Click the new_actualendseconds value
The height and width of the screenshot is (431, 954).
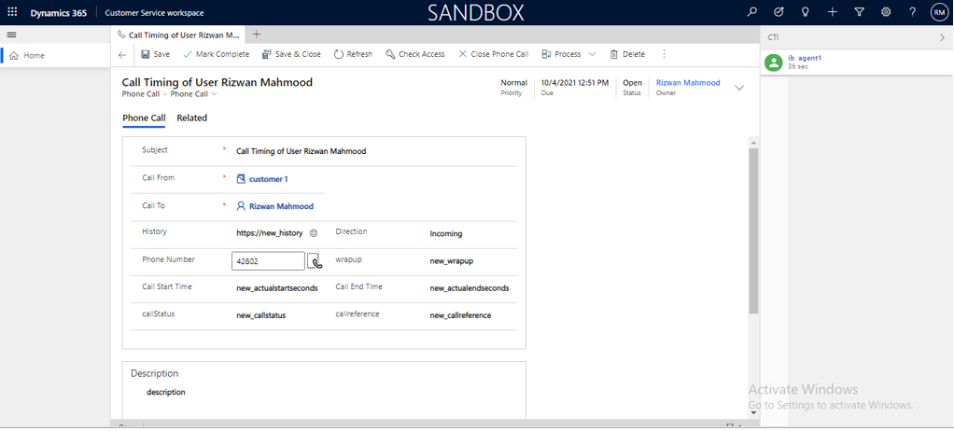470,288
